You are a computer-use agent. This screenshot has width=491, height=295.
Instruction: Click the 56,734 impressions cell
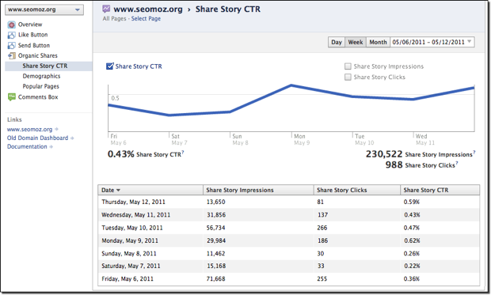coord(215,228)
